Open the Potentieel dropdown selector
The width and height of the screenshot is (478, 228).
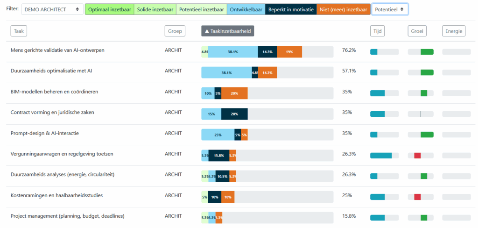coord(390,9)
